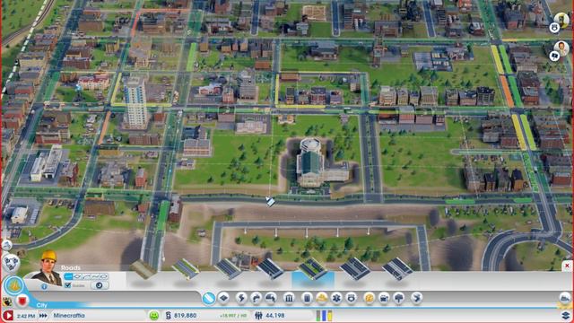The image size is (574, 323).
Task: Select the Bulldoze tool
Action: point(565,297)
